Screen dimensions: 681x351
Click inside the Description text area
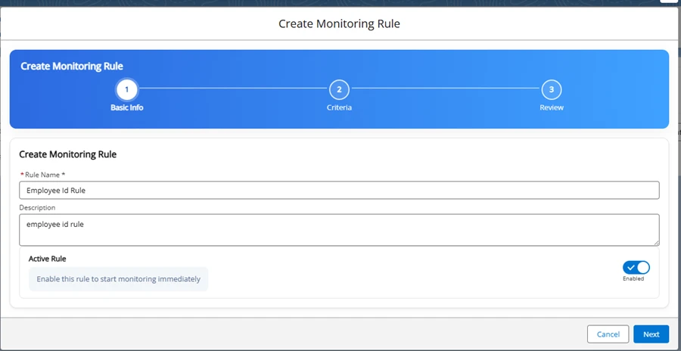[339, 230]
